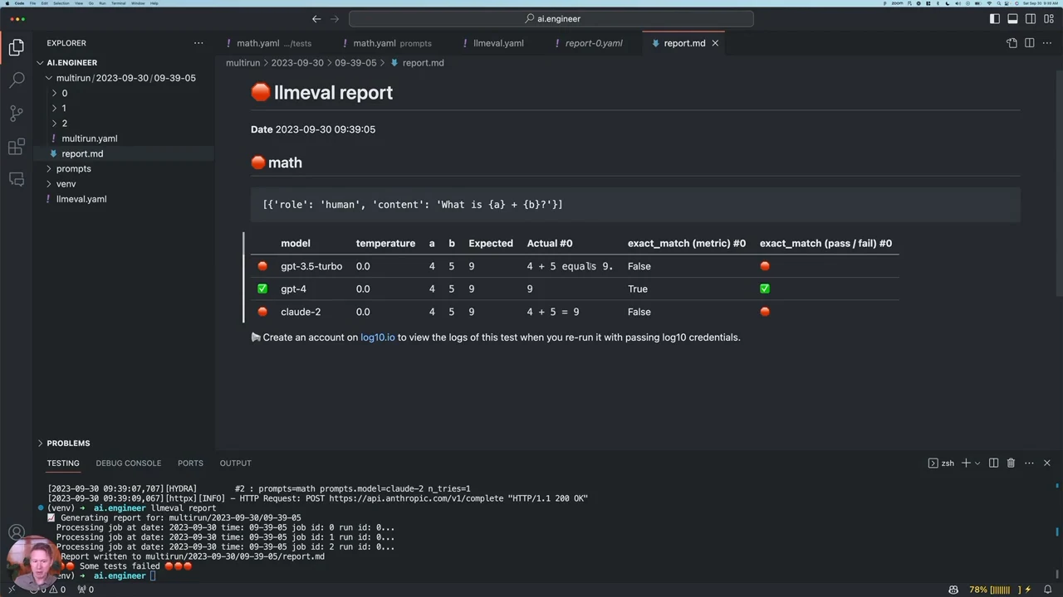Follow the log10.io link
Image resolution: width=1063 pixels, height=597 pixels.
[x=378, y=337]
